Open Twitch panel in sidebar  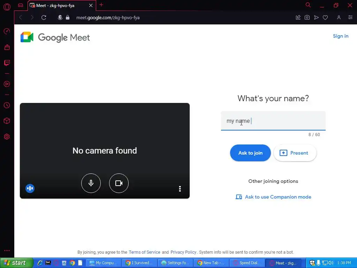pyautogui.click(x=7, y=63)
